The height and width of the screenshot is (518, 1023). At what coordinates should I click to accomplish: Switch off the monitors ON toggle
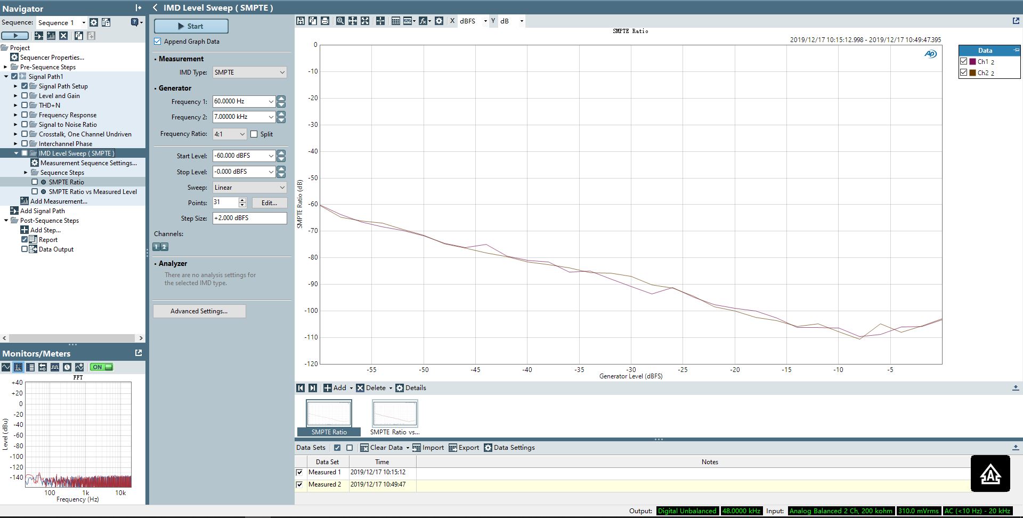pyautogui.click(x=101, y=367)
